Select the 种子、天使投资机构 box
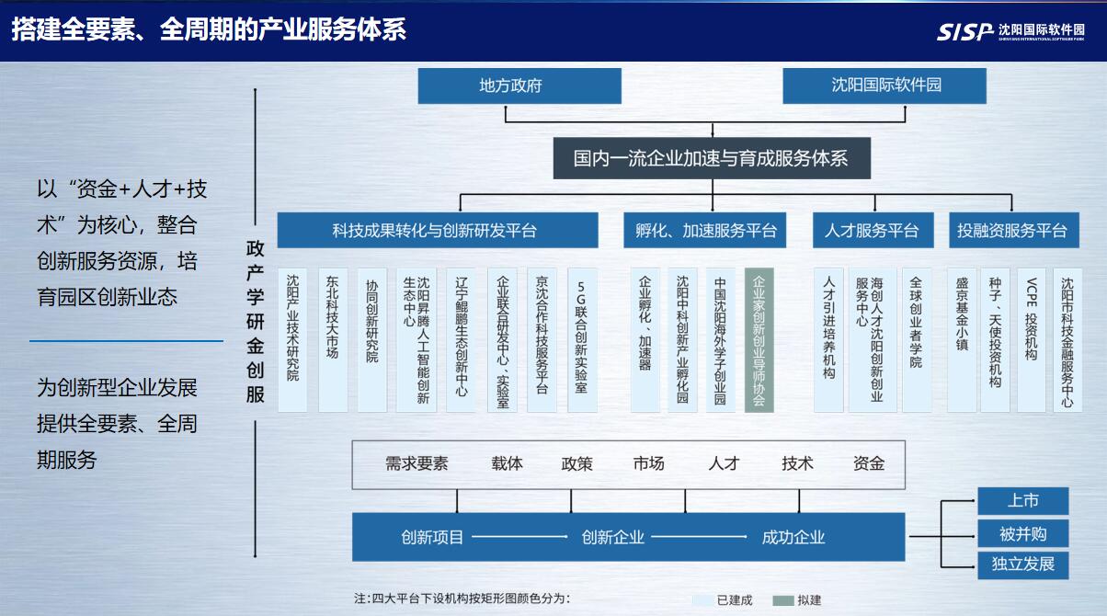This screenshot has height=616, width=1107. click(x=997, y=340)
